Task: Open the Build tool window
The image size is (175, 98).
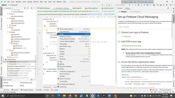Action: pyautogui.click(x=46, y=90)
